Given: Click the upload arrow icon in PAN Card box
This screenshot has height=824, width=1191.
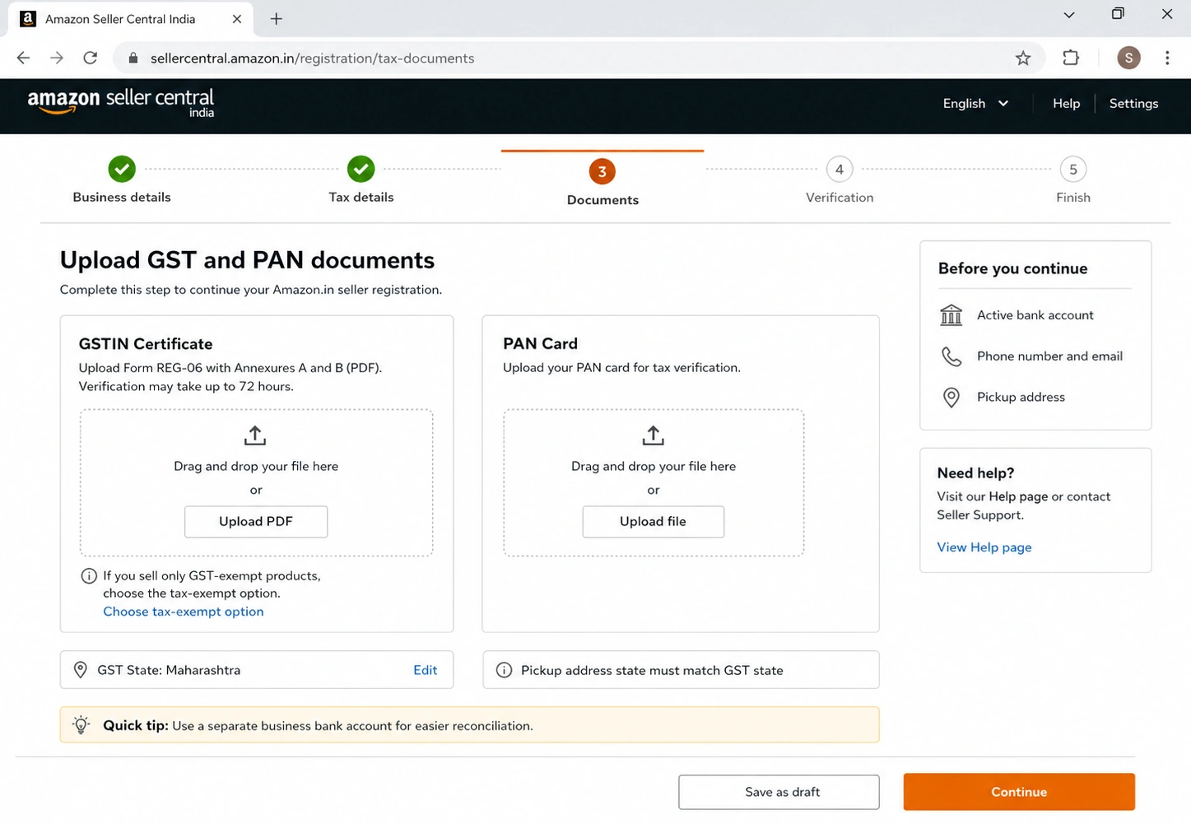Looking at the screenshot, I should (x=654, y=435).
